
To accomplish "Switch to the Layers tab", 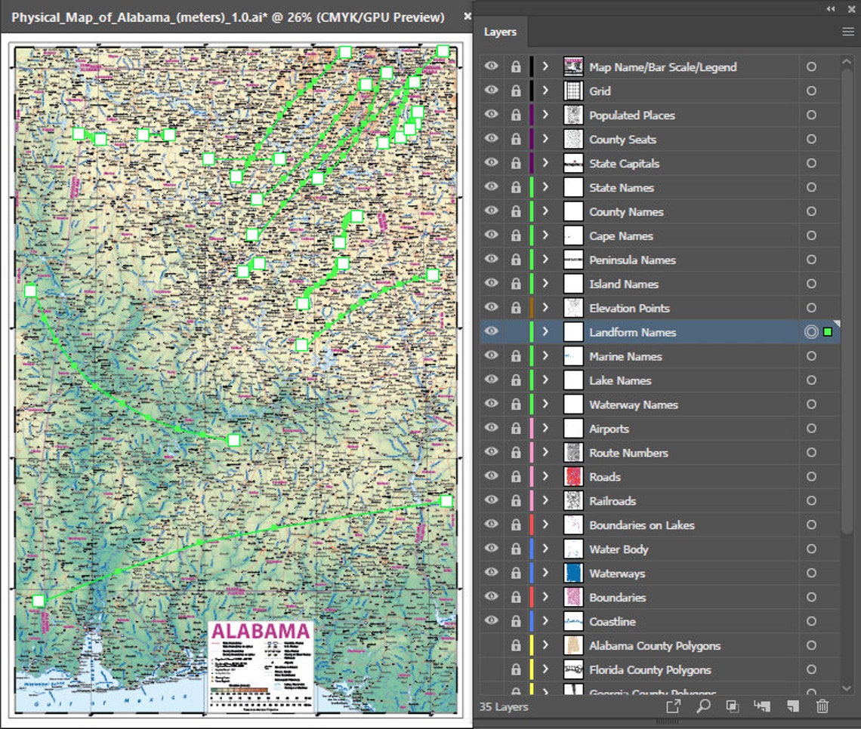I will click(501, 32).
